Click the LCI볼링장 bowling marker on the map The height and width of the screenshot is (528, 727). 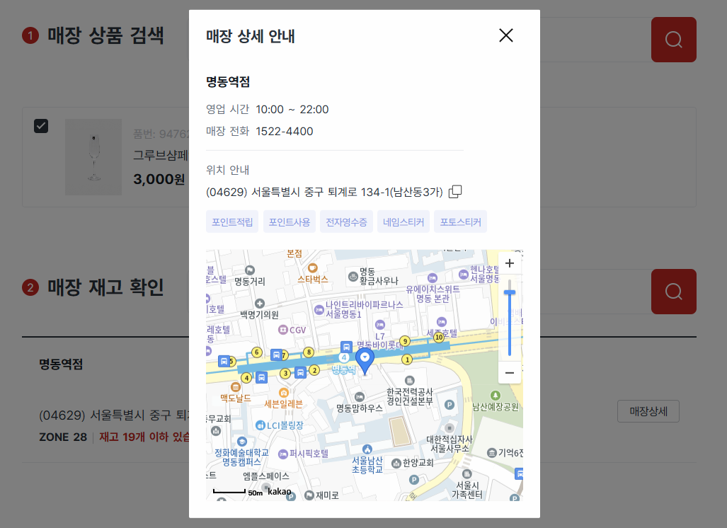(261, 424)
